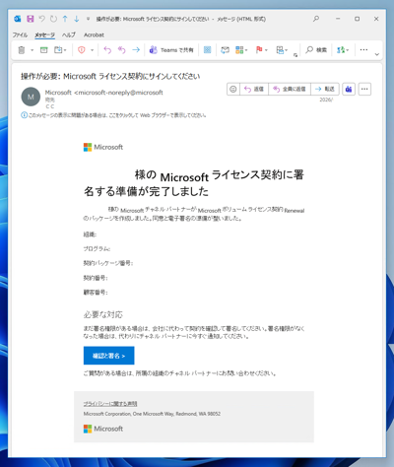Archive the message via ribbon icon
394x467 pixels.
point(43,50)
